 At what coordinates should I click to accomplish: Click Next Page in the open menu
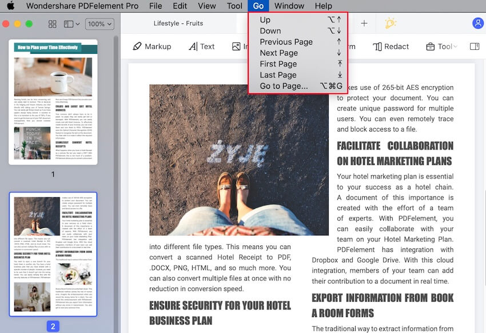click(280, 53)
